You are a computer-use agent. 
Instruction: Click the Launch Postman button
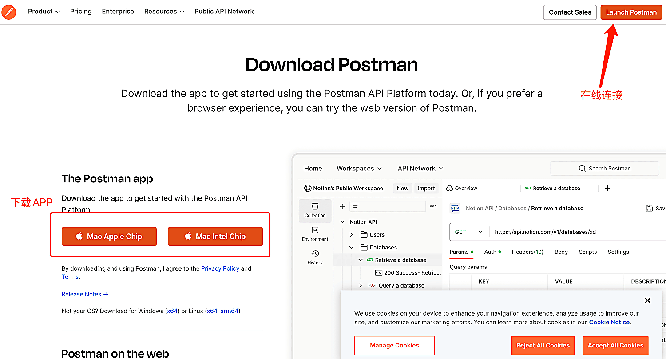(631, 12)
